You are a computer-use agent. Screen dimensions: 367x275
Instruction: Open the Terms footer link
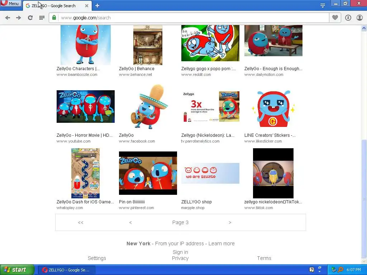[264, 258]
